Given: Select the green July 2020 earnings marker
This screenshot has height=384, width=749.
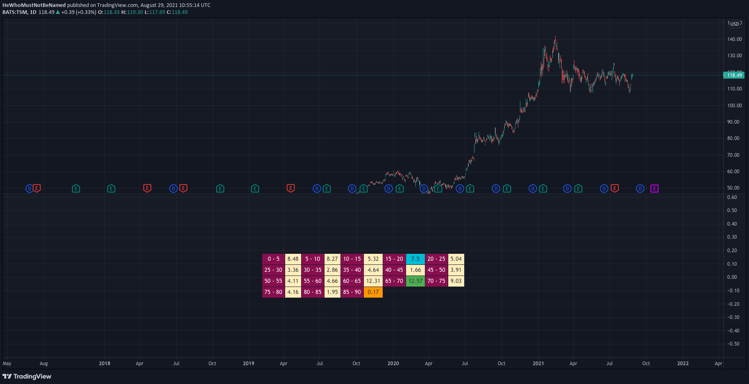Looking at the screenshot, I should click(470, 189).
